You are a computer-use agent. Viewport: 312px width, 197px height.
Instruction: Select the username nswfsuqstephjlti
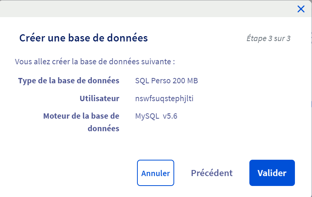pyautogui.click(x=164, y=98)
